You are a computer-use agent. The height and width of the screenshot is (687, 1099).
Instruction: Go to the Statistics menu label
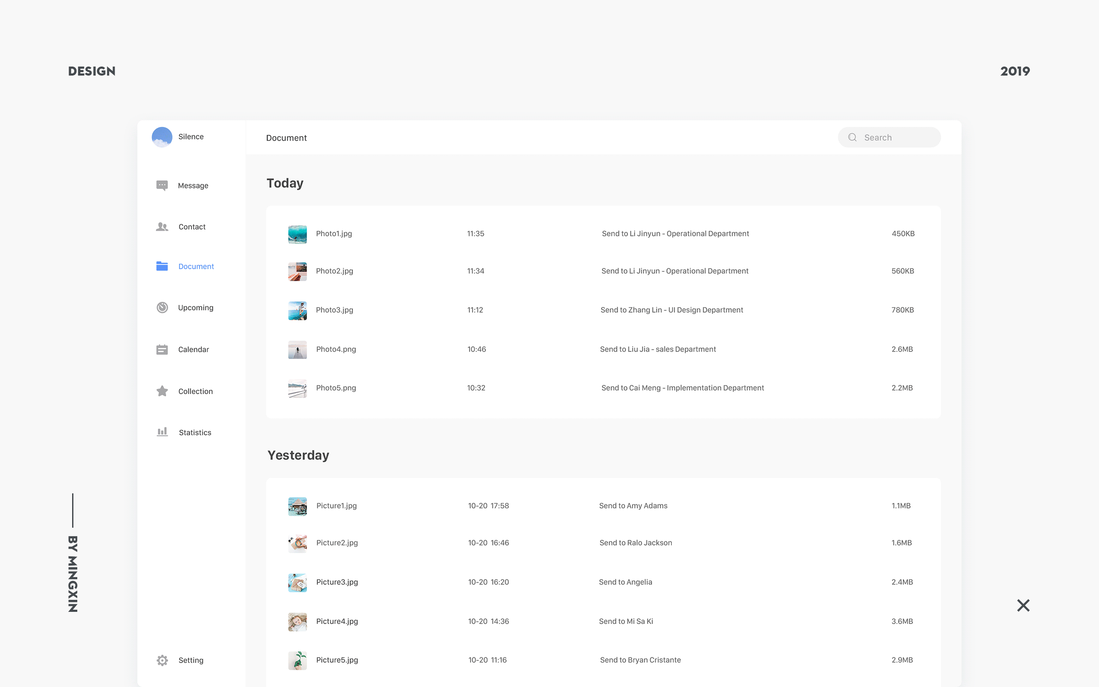pyautogui.click(x=195, y=432)
